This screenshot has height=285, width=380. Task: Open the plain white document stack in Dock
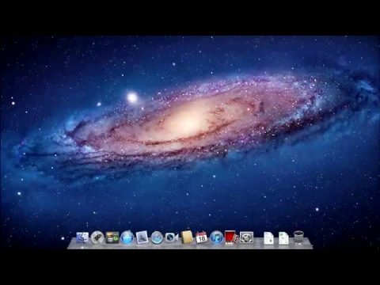tap(268, 238)
